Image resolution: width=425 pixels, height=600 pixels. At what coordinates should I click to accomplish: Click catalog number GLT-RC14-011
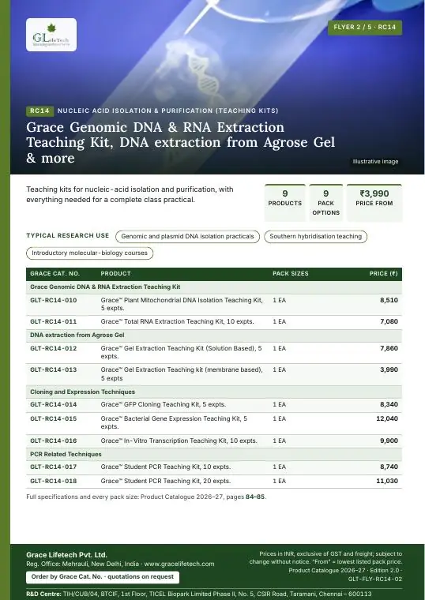pos(53,322)
